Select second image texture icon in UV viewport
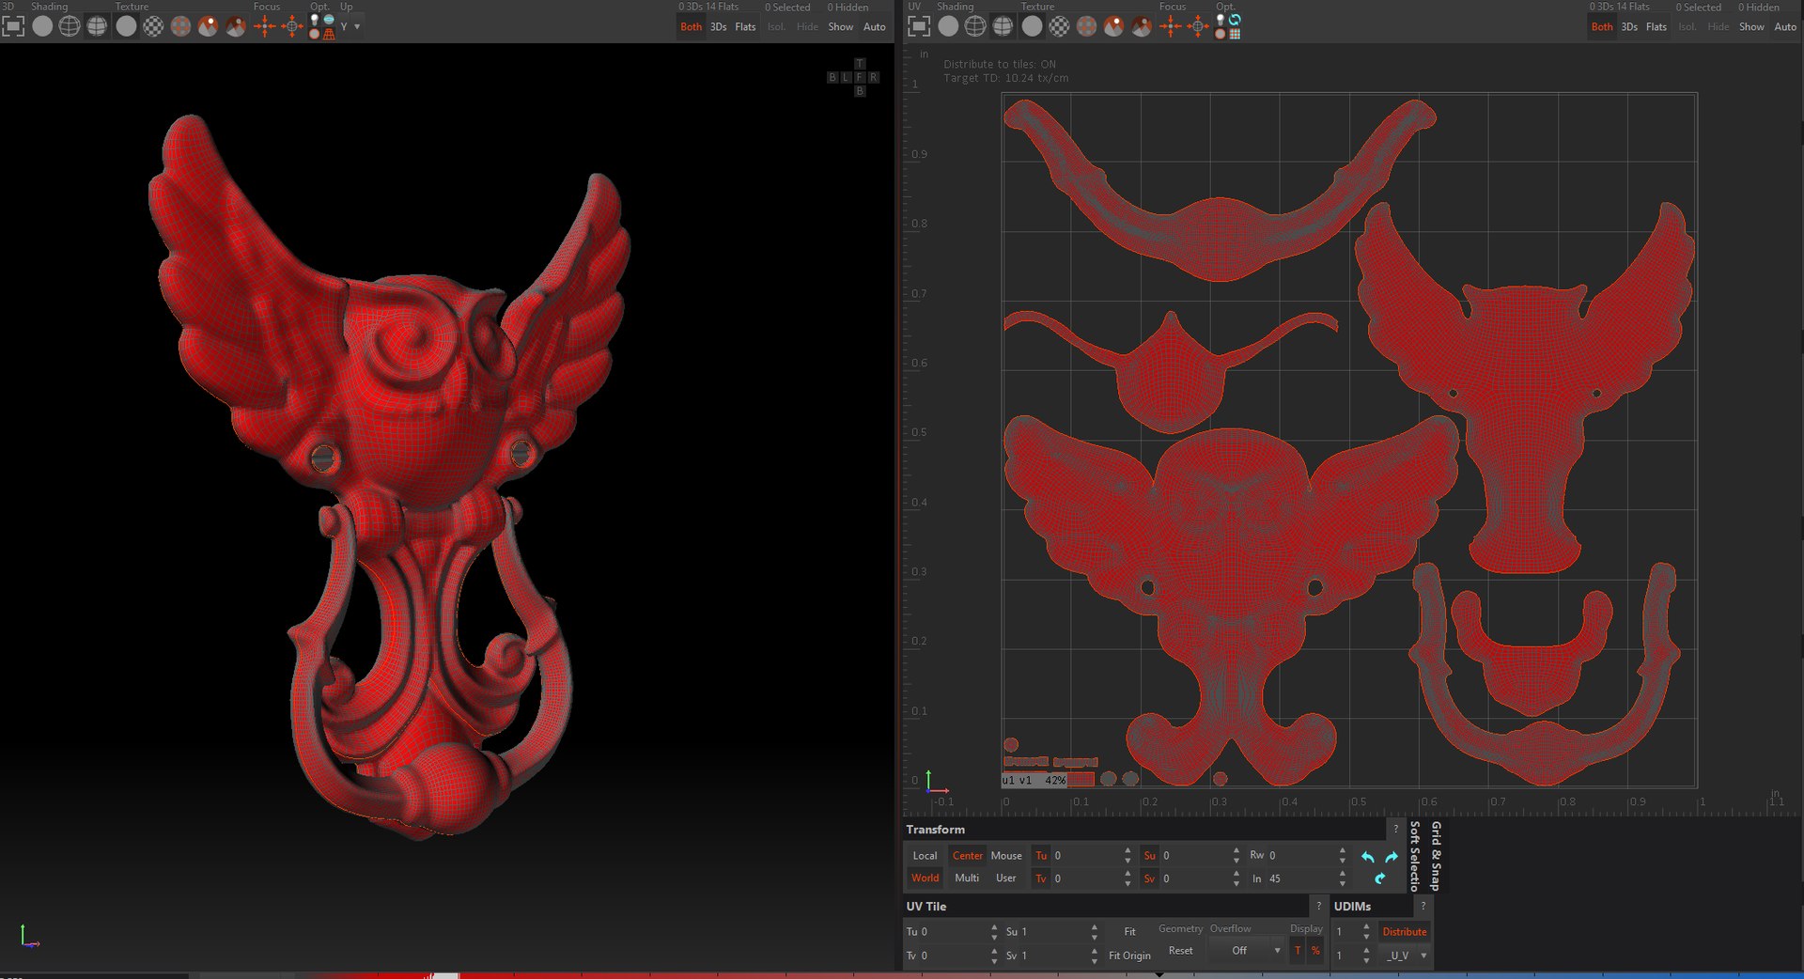 [x=1141, y=26]
